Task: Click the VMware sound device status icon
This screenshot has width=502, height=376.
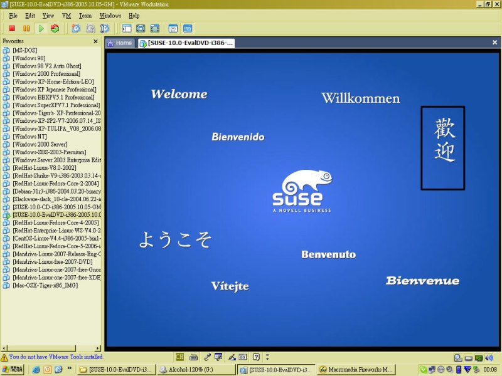Action: tap(489, 358)
